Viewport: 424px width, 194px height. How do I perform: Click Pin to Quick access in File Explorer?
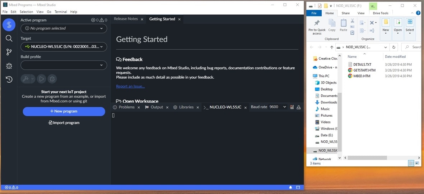317,27
